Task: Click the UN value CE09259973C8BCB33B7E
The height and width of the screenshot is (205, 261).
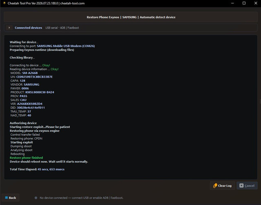Action: [x=34, y=77]
